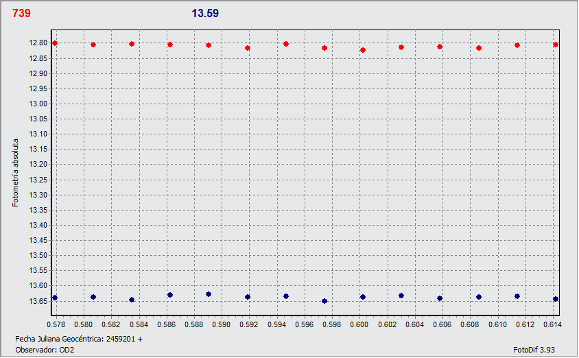
Task: Click x-axis label 0.582
Action: [x=111, y=324]
